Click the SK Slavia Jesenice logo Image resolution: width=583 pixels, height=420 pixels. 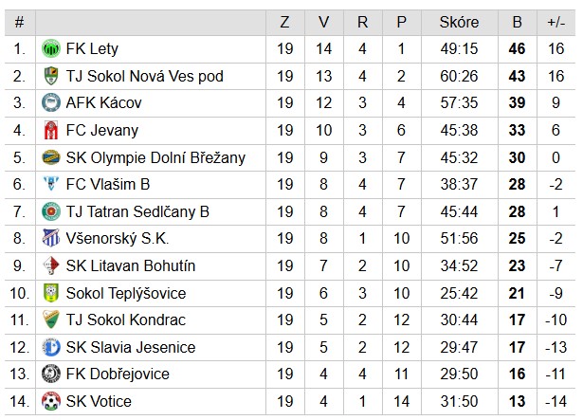pos(51,348)
